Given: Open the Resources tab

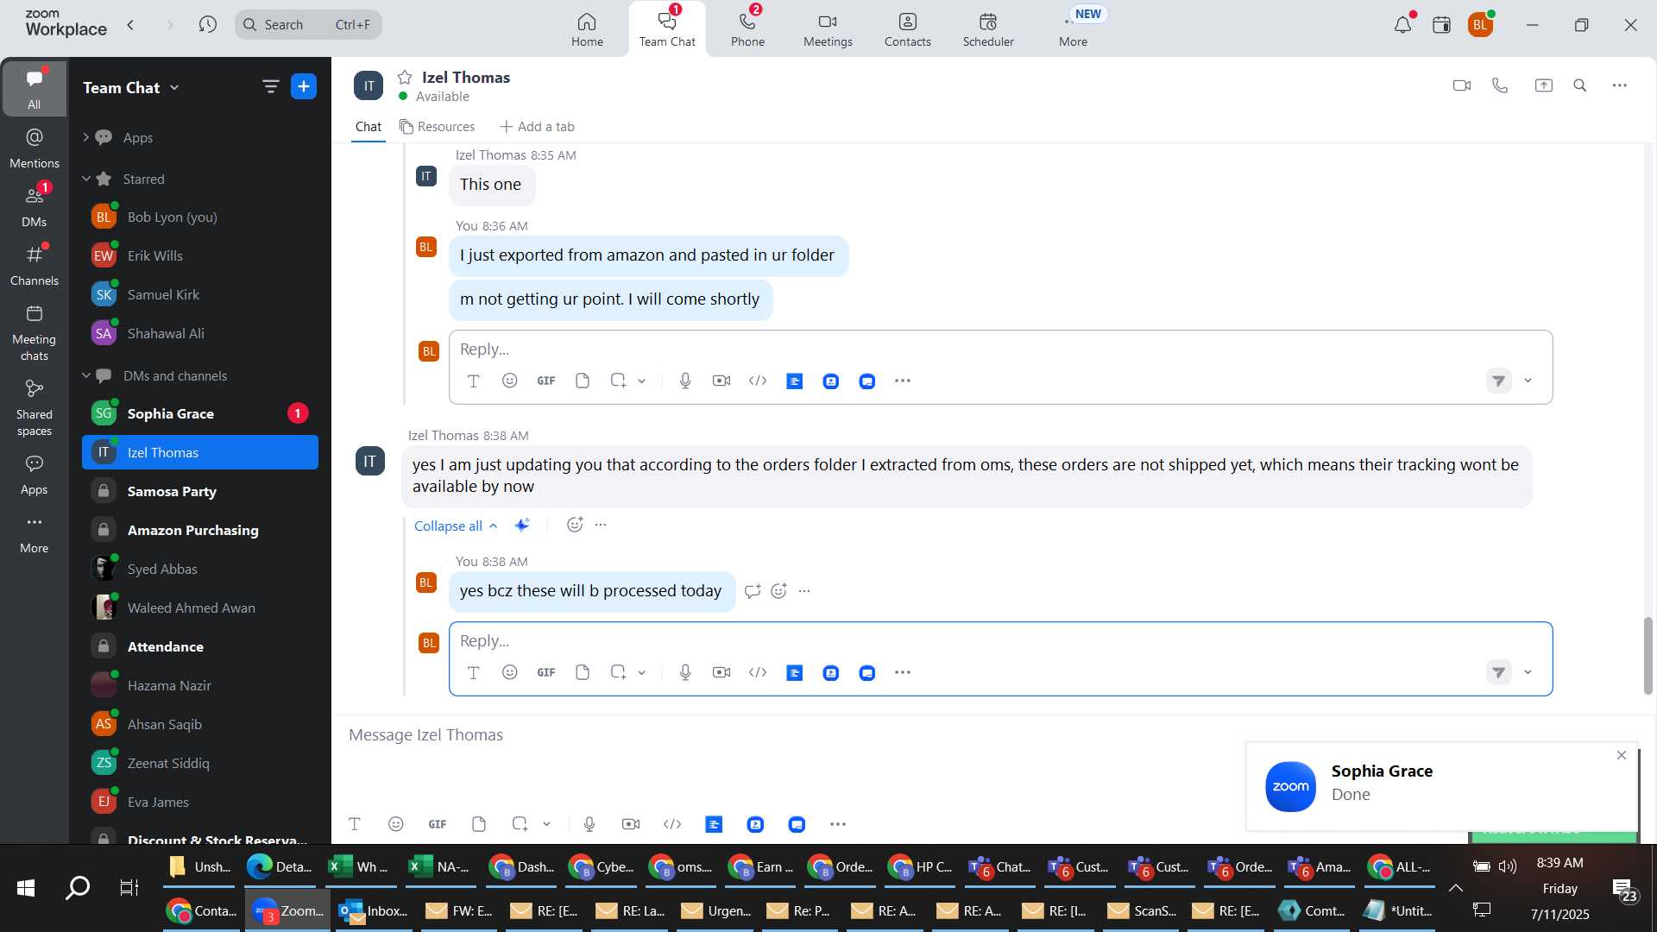Looking at the screenshot, I should point(437,127).
